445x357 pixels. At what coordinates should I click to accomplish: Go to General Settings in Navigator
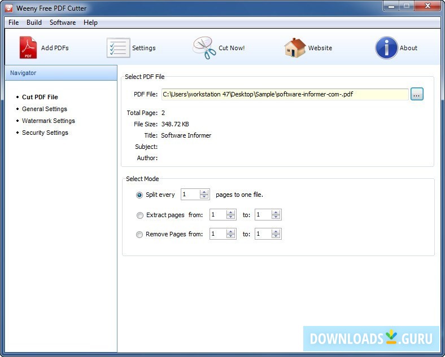[45, 109]
